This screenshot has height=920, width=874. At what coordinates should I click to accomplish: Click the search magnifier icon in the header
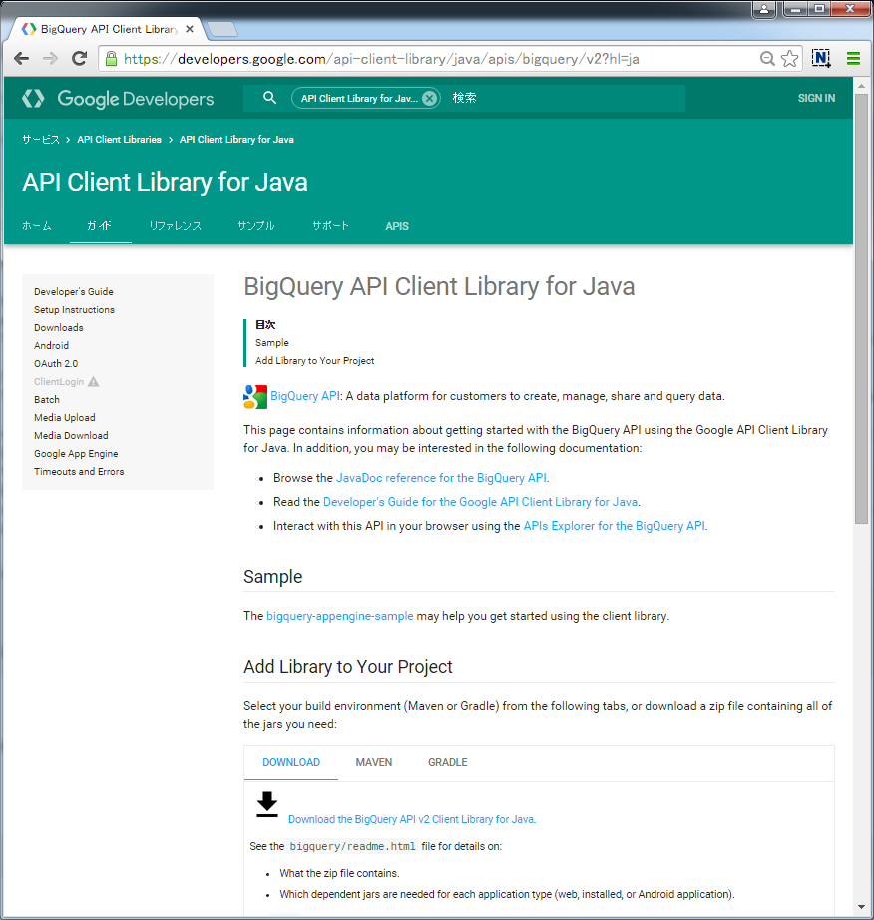[268, 99]
